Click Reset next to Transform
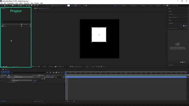The height and width of the screenshot is (106, 189). (x=34, y=82)
